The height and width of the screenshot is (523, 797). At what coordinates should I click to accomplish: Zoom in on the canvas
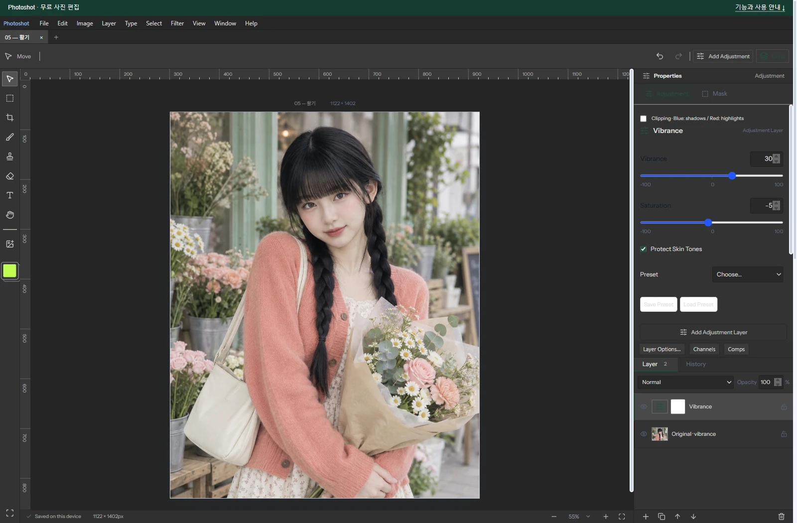(x=606, y=517)
